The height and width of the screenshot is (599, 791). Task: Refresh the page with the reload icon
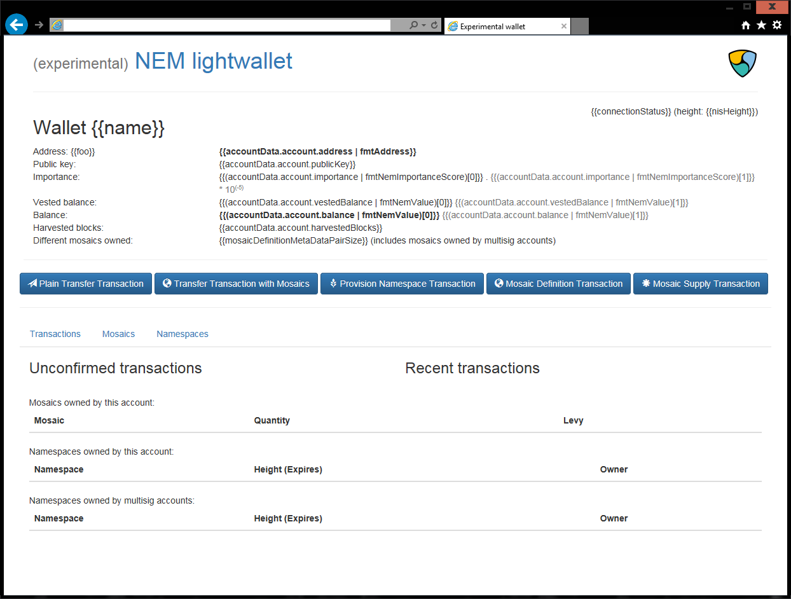pyautogui.click(x=434, y=25)
